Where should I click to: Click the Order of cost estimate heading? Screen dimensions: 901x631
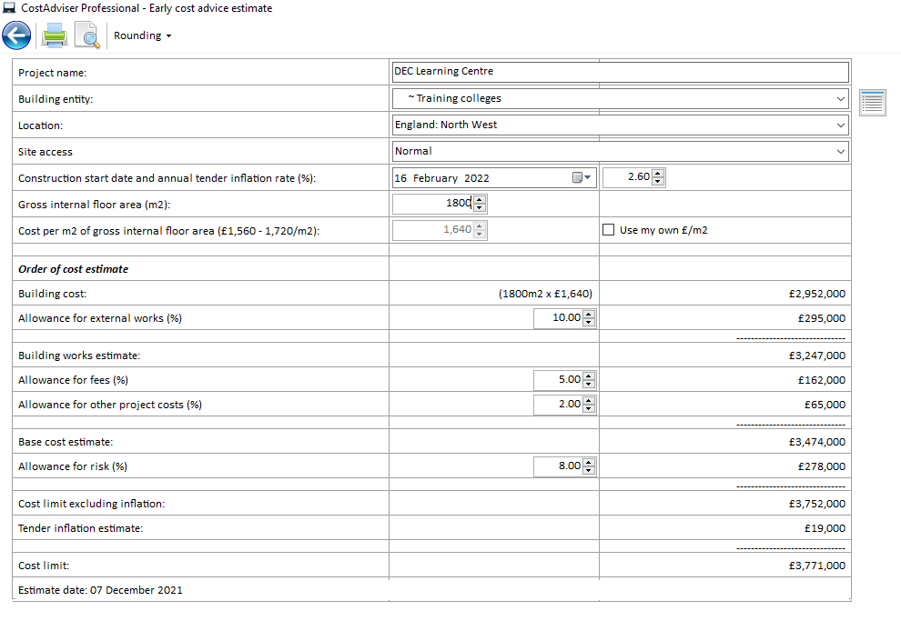coord(73,269)
